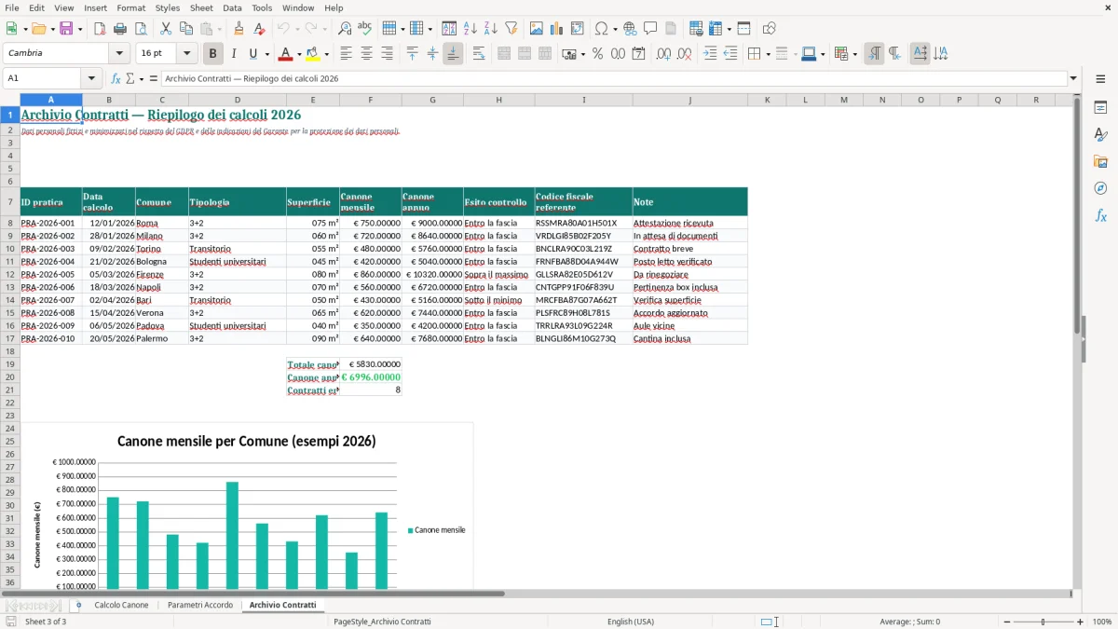Save the document with the Save icon
The image size is (1118, 629).
coord(66,28)
